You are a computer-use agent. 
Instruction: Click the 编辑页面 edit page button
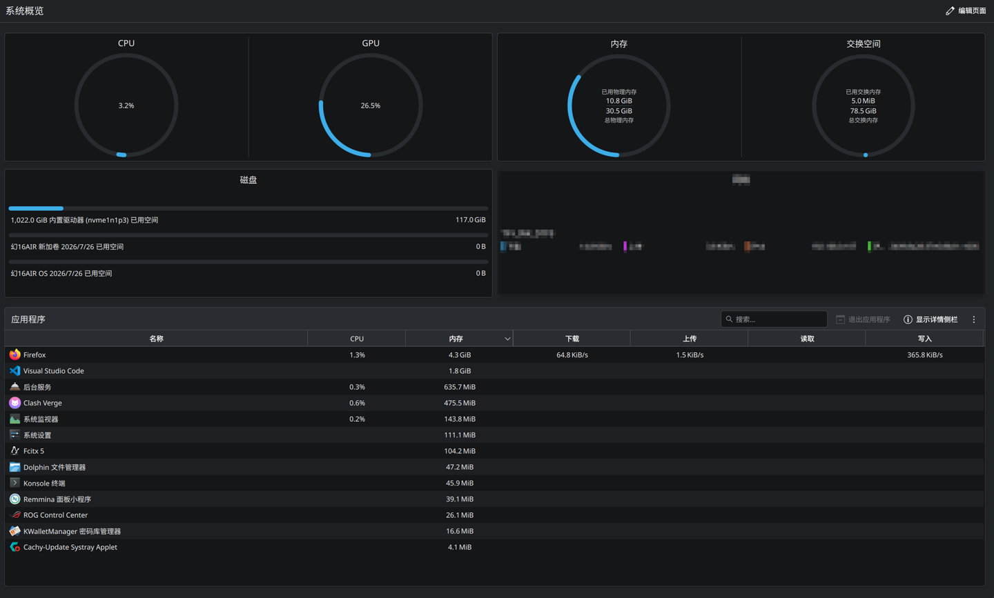(966, 10)
